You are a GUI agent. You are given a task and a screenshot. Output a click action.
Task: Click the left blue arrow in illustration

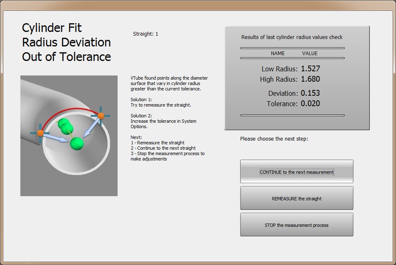pyautogui.click(x=57, y=138)
